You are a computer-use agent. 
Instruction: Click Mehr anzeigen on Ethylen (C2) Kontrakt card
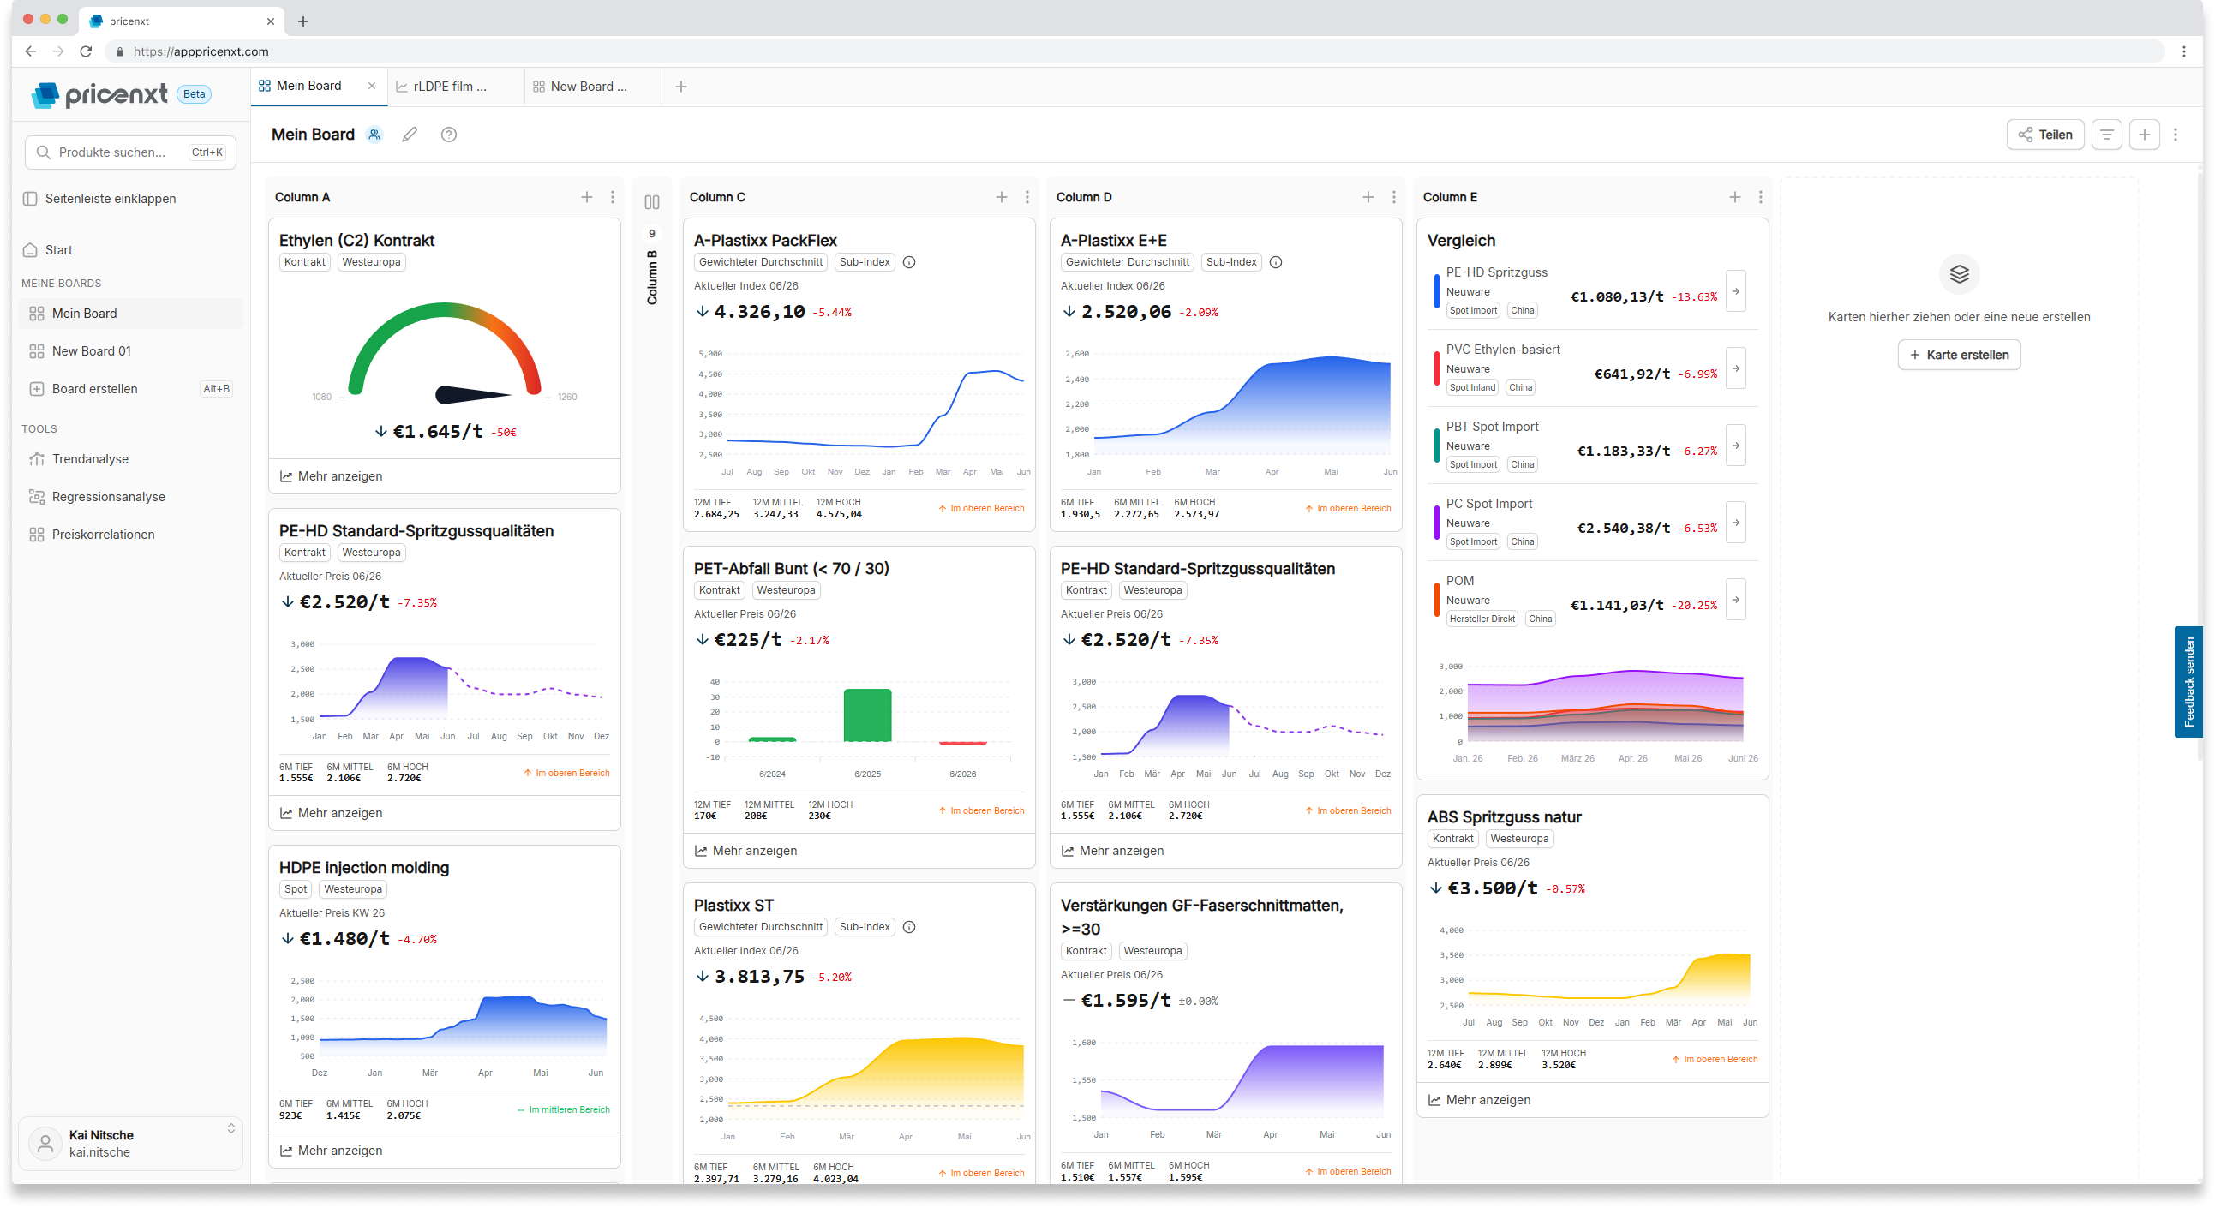tap(332, 476)
